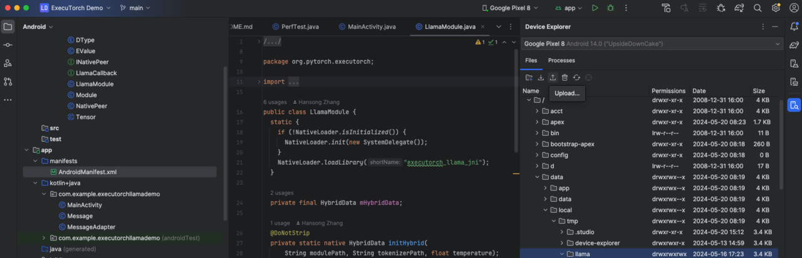Open the Commit tool window
Image resolution: width=802 pixels, height=258 pixels.
[x=8, y=45]
